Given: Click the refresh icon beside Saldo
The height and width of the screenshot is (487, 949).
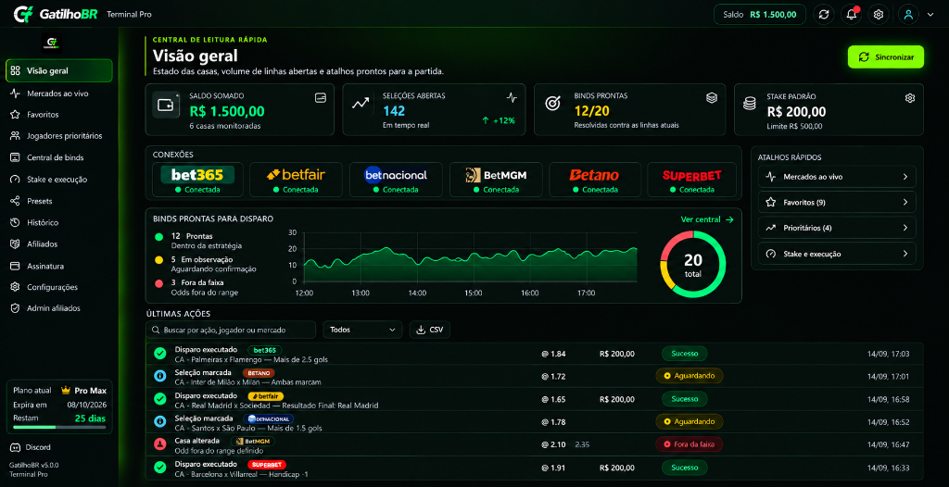Looking at the screenshot, I should (823, 14).
